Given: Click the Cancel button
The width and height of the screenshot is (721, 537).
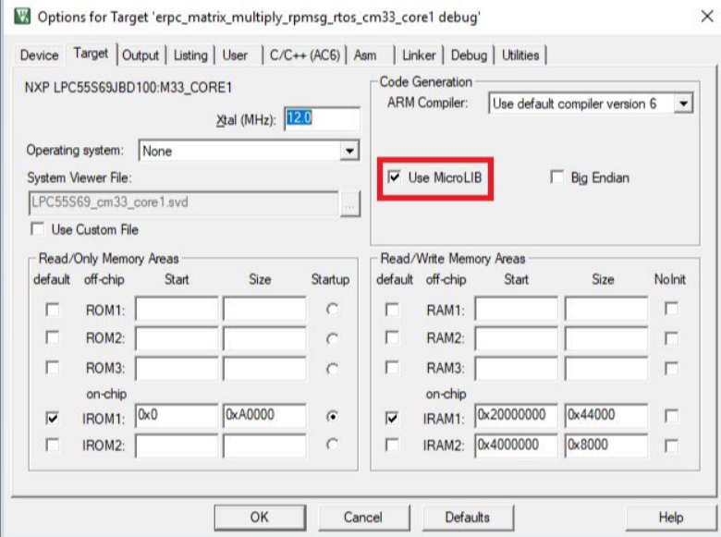Looking at the screenshot, I should pos(362,517).
